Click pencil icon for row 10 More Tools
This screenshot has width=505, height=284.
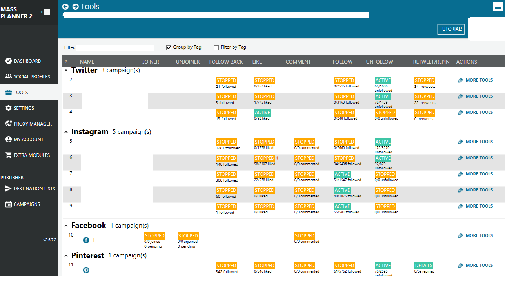point(461,236)
